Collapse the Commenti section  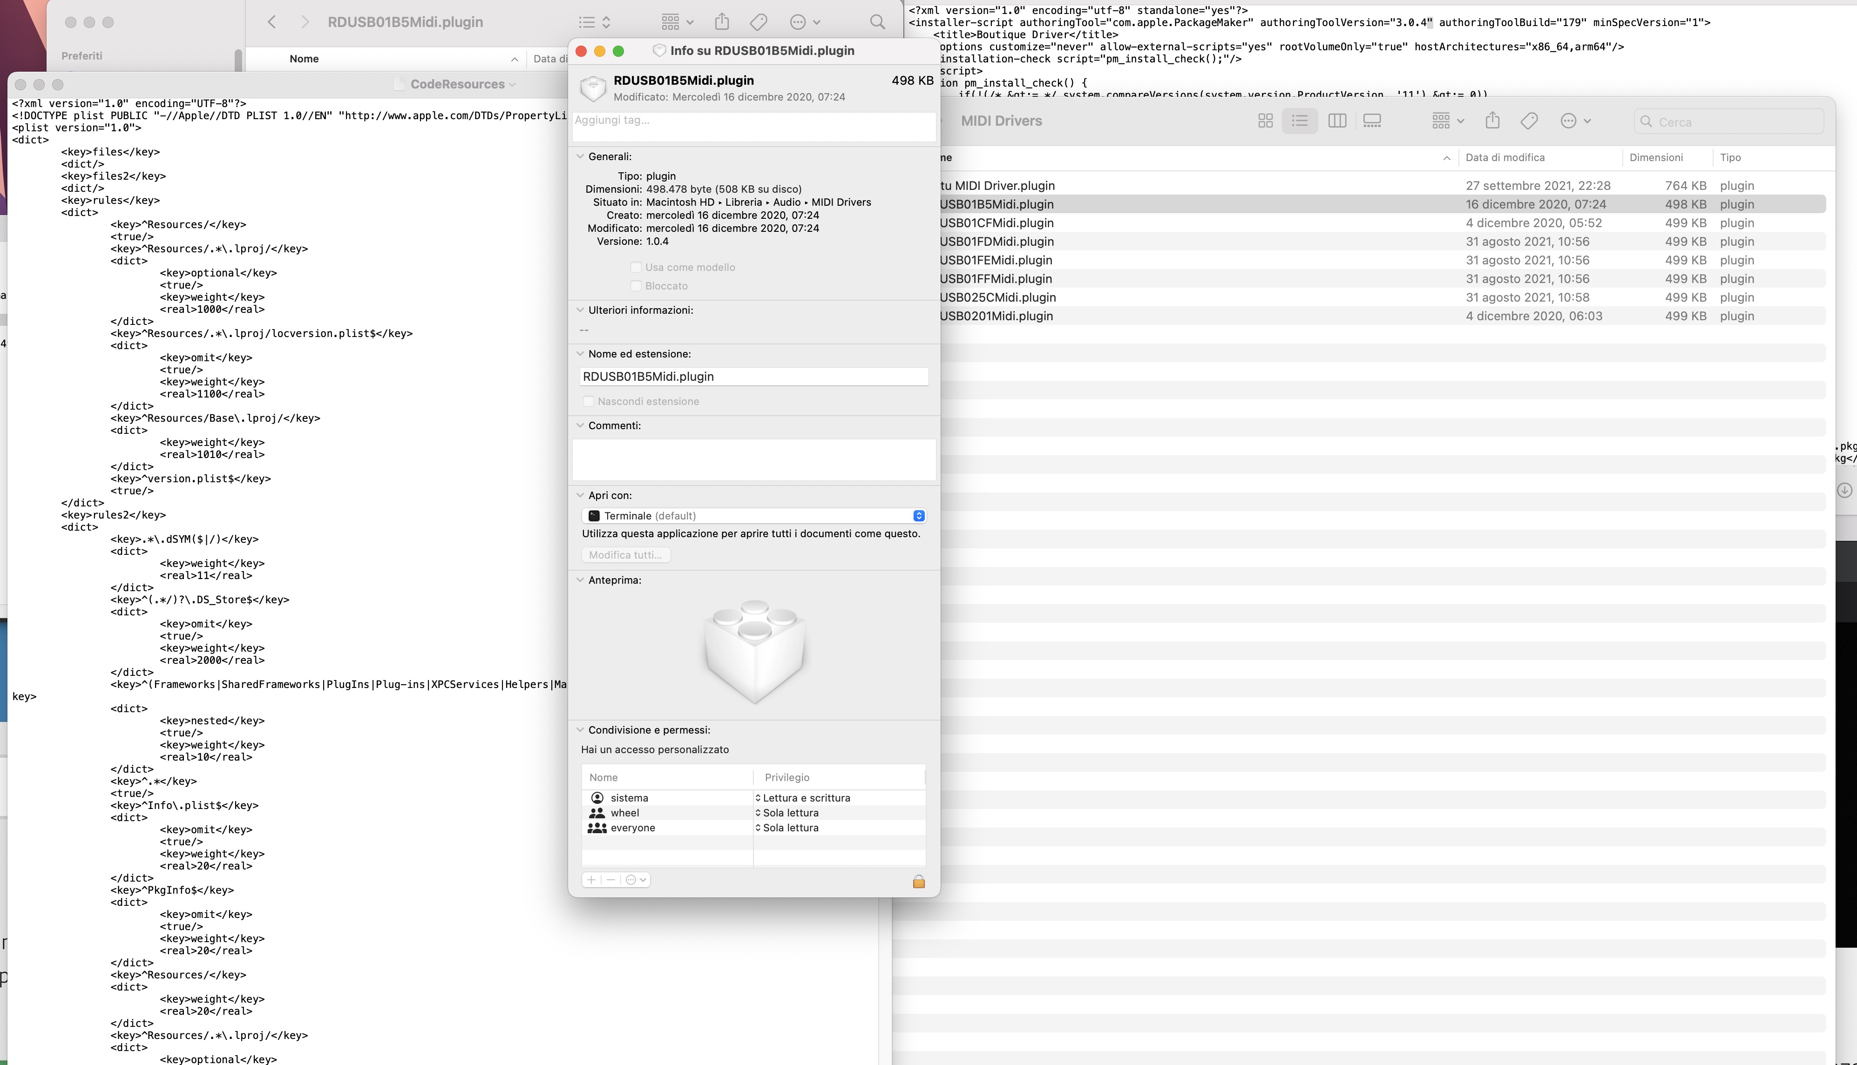click(580, 426)
